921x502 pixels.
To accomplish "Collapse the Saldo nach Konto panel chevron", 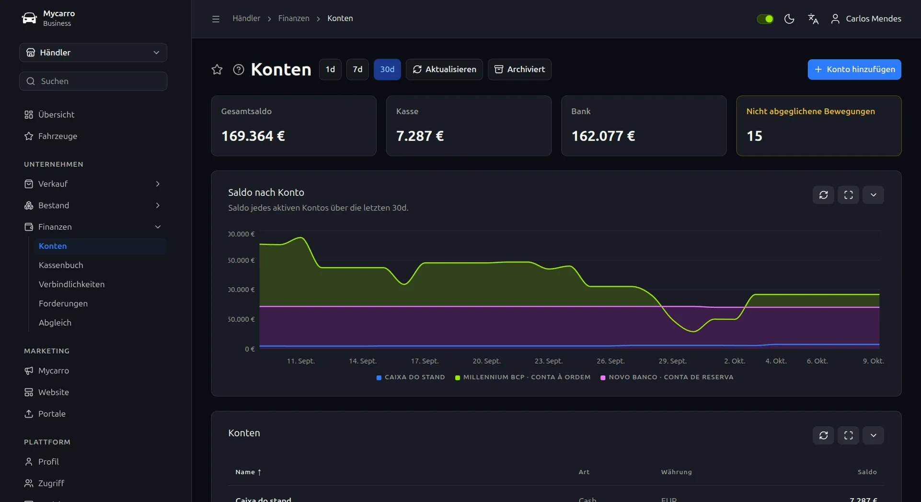I will (874, 195).
